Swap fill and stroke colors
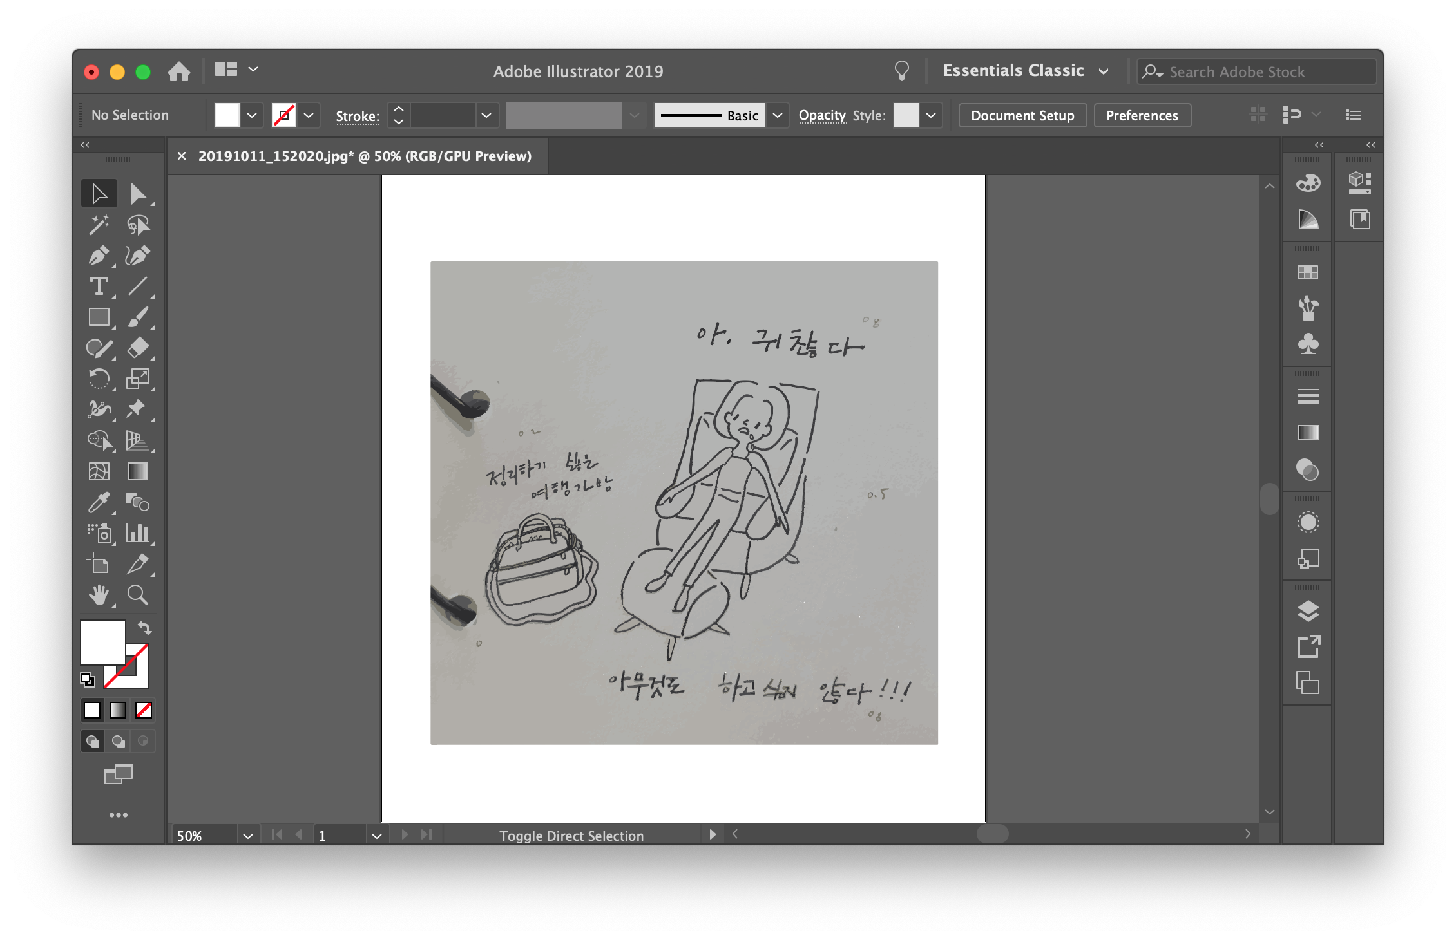 point(144,628)
